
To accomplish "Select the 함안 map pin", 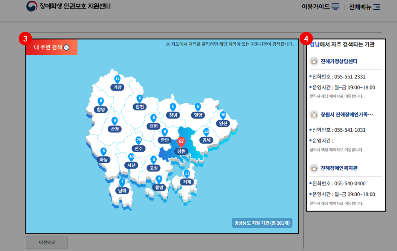I will (164, 136).
